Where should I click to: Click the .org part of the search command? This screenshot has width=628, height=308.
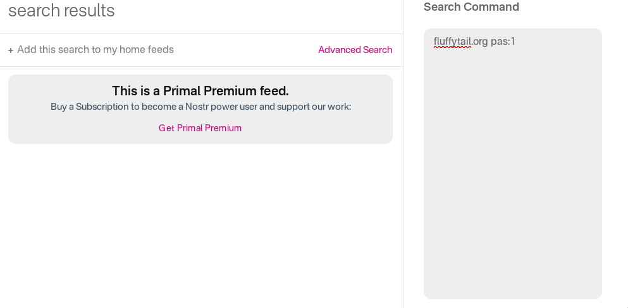pos(479,42)
